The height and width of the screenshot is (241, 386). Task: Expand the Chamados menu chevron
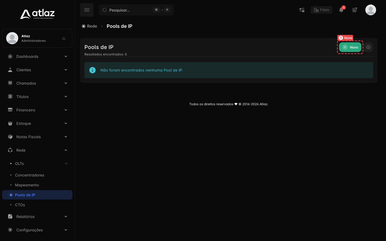66,83
